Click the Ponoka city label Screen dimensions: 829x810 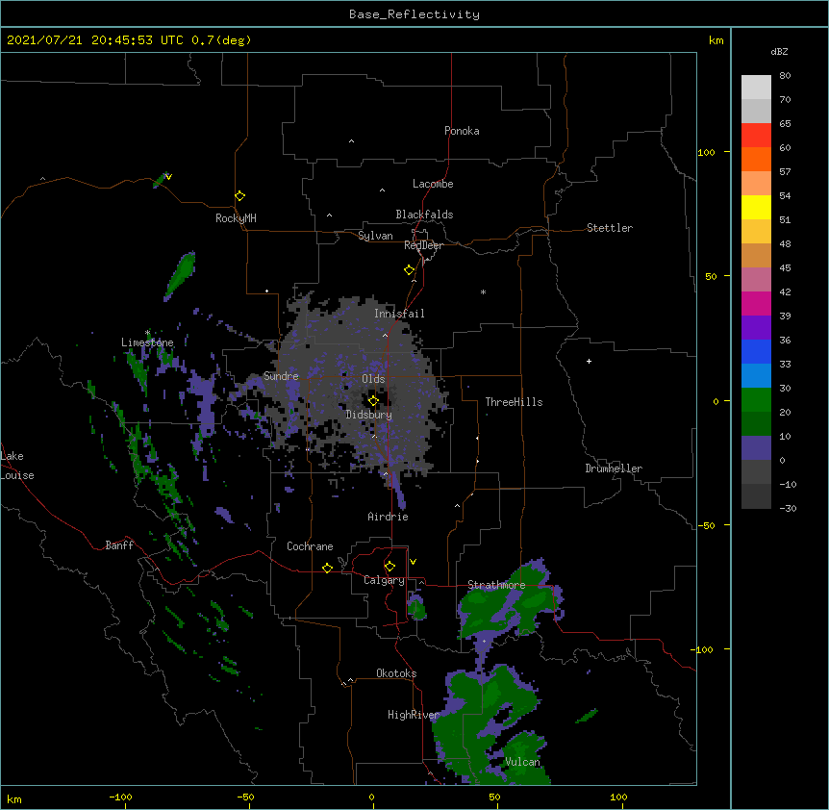pos(462,131)
